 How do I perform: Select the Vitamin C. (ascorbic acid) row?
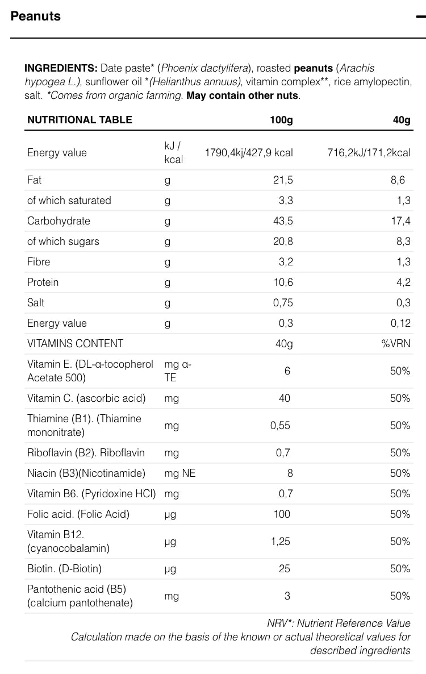pyautogui.click(x=219, y=398)
